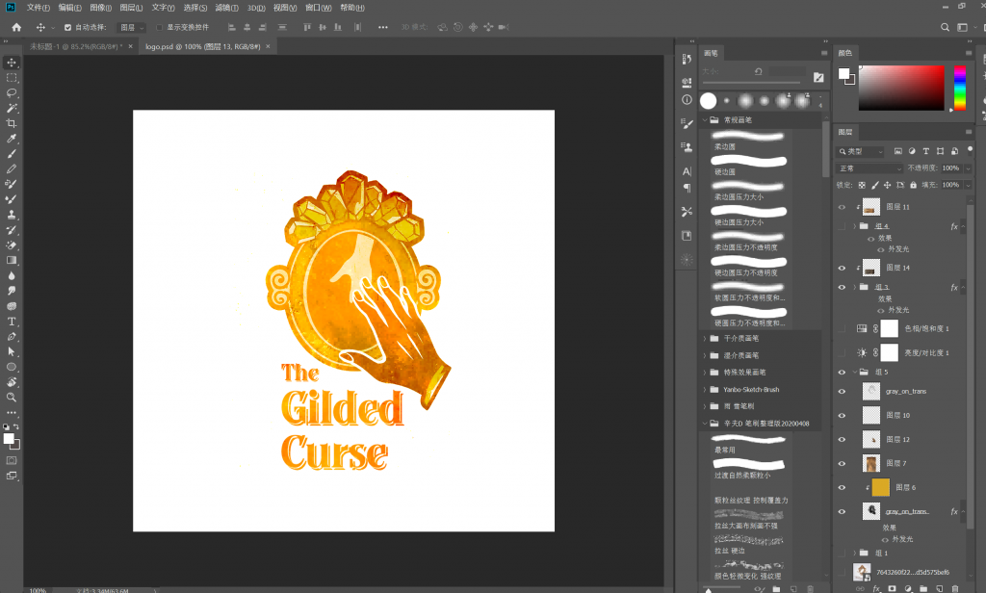
Task: Select the Zoom tool in the toolbox
Action: click(12, 397)
